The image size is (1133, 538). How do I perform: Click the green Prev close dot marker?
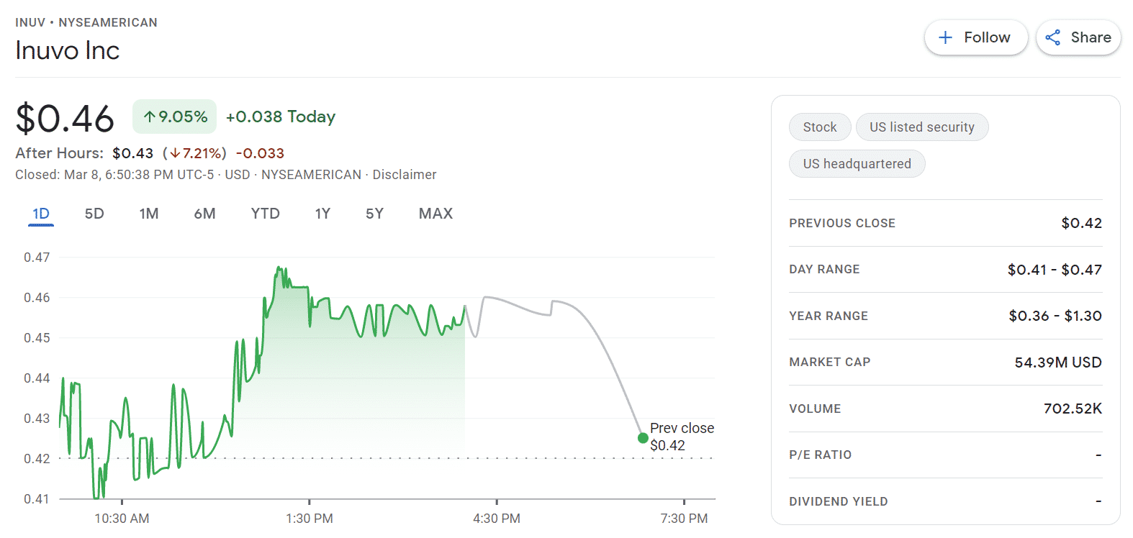click(x=643, y=438)
